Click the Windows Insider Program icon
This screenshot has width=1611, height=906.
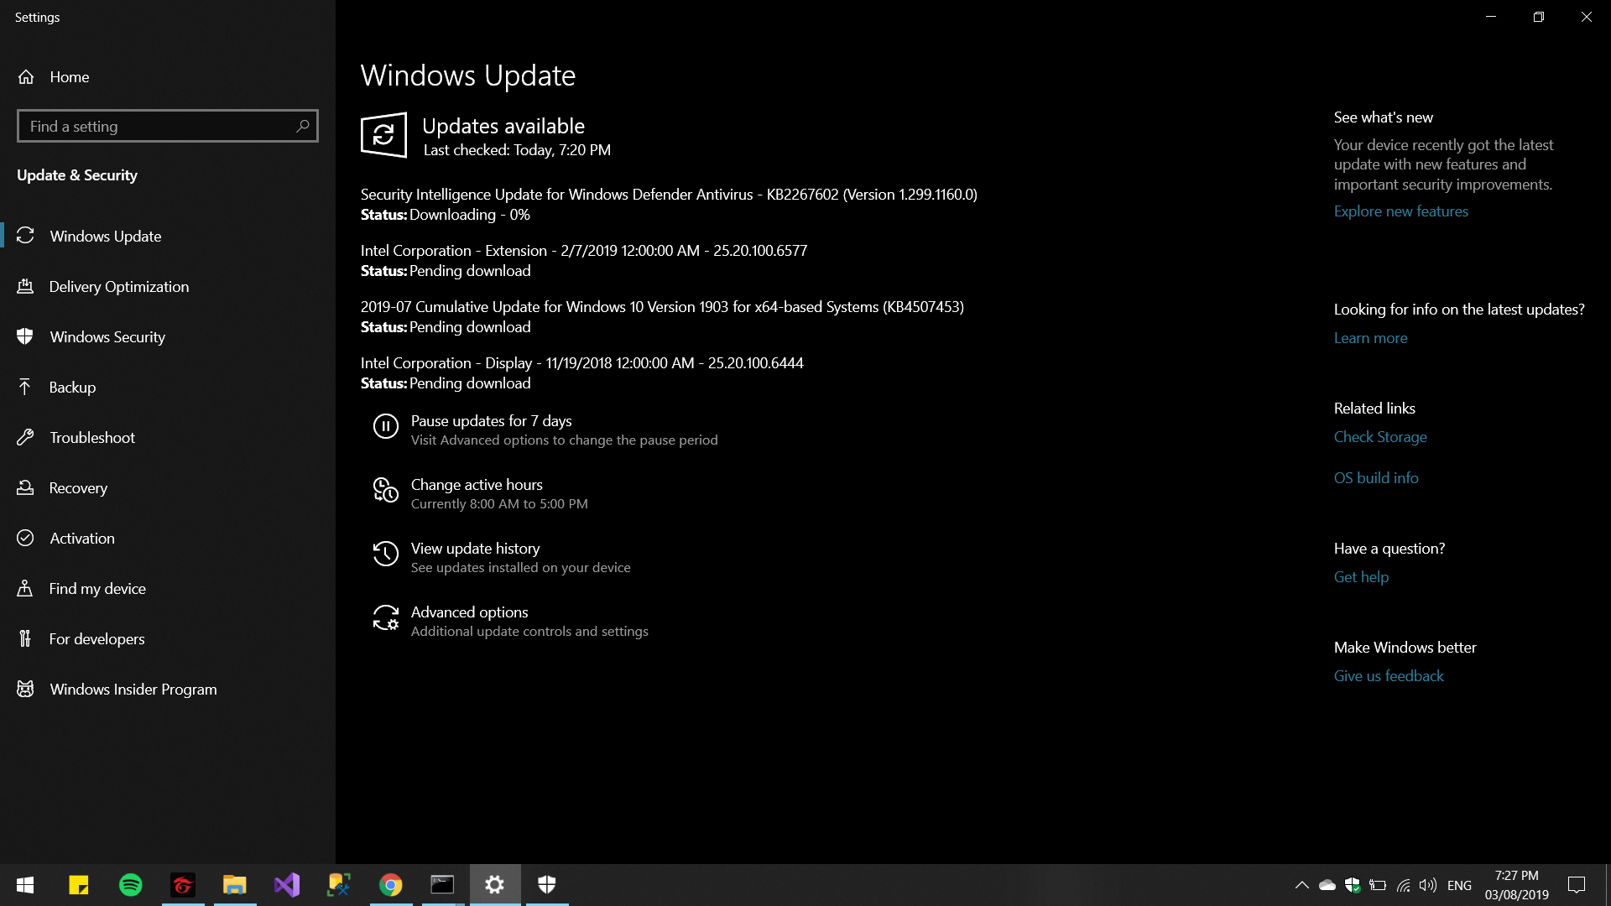(x=25, y=689)
